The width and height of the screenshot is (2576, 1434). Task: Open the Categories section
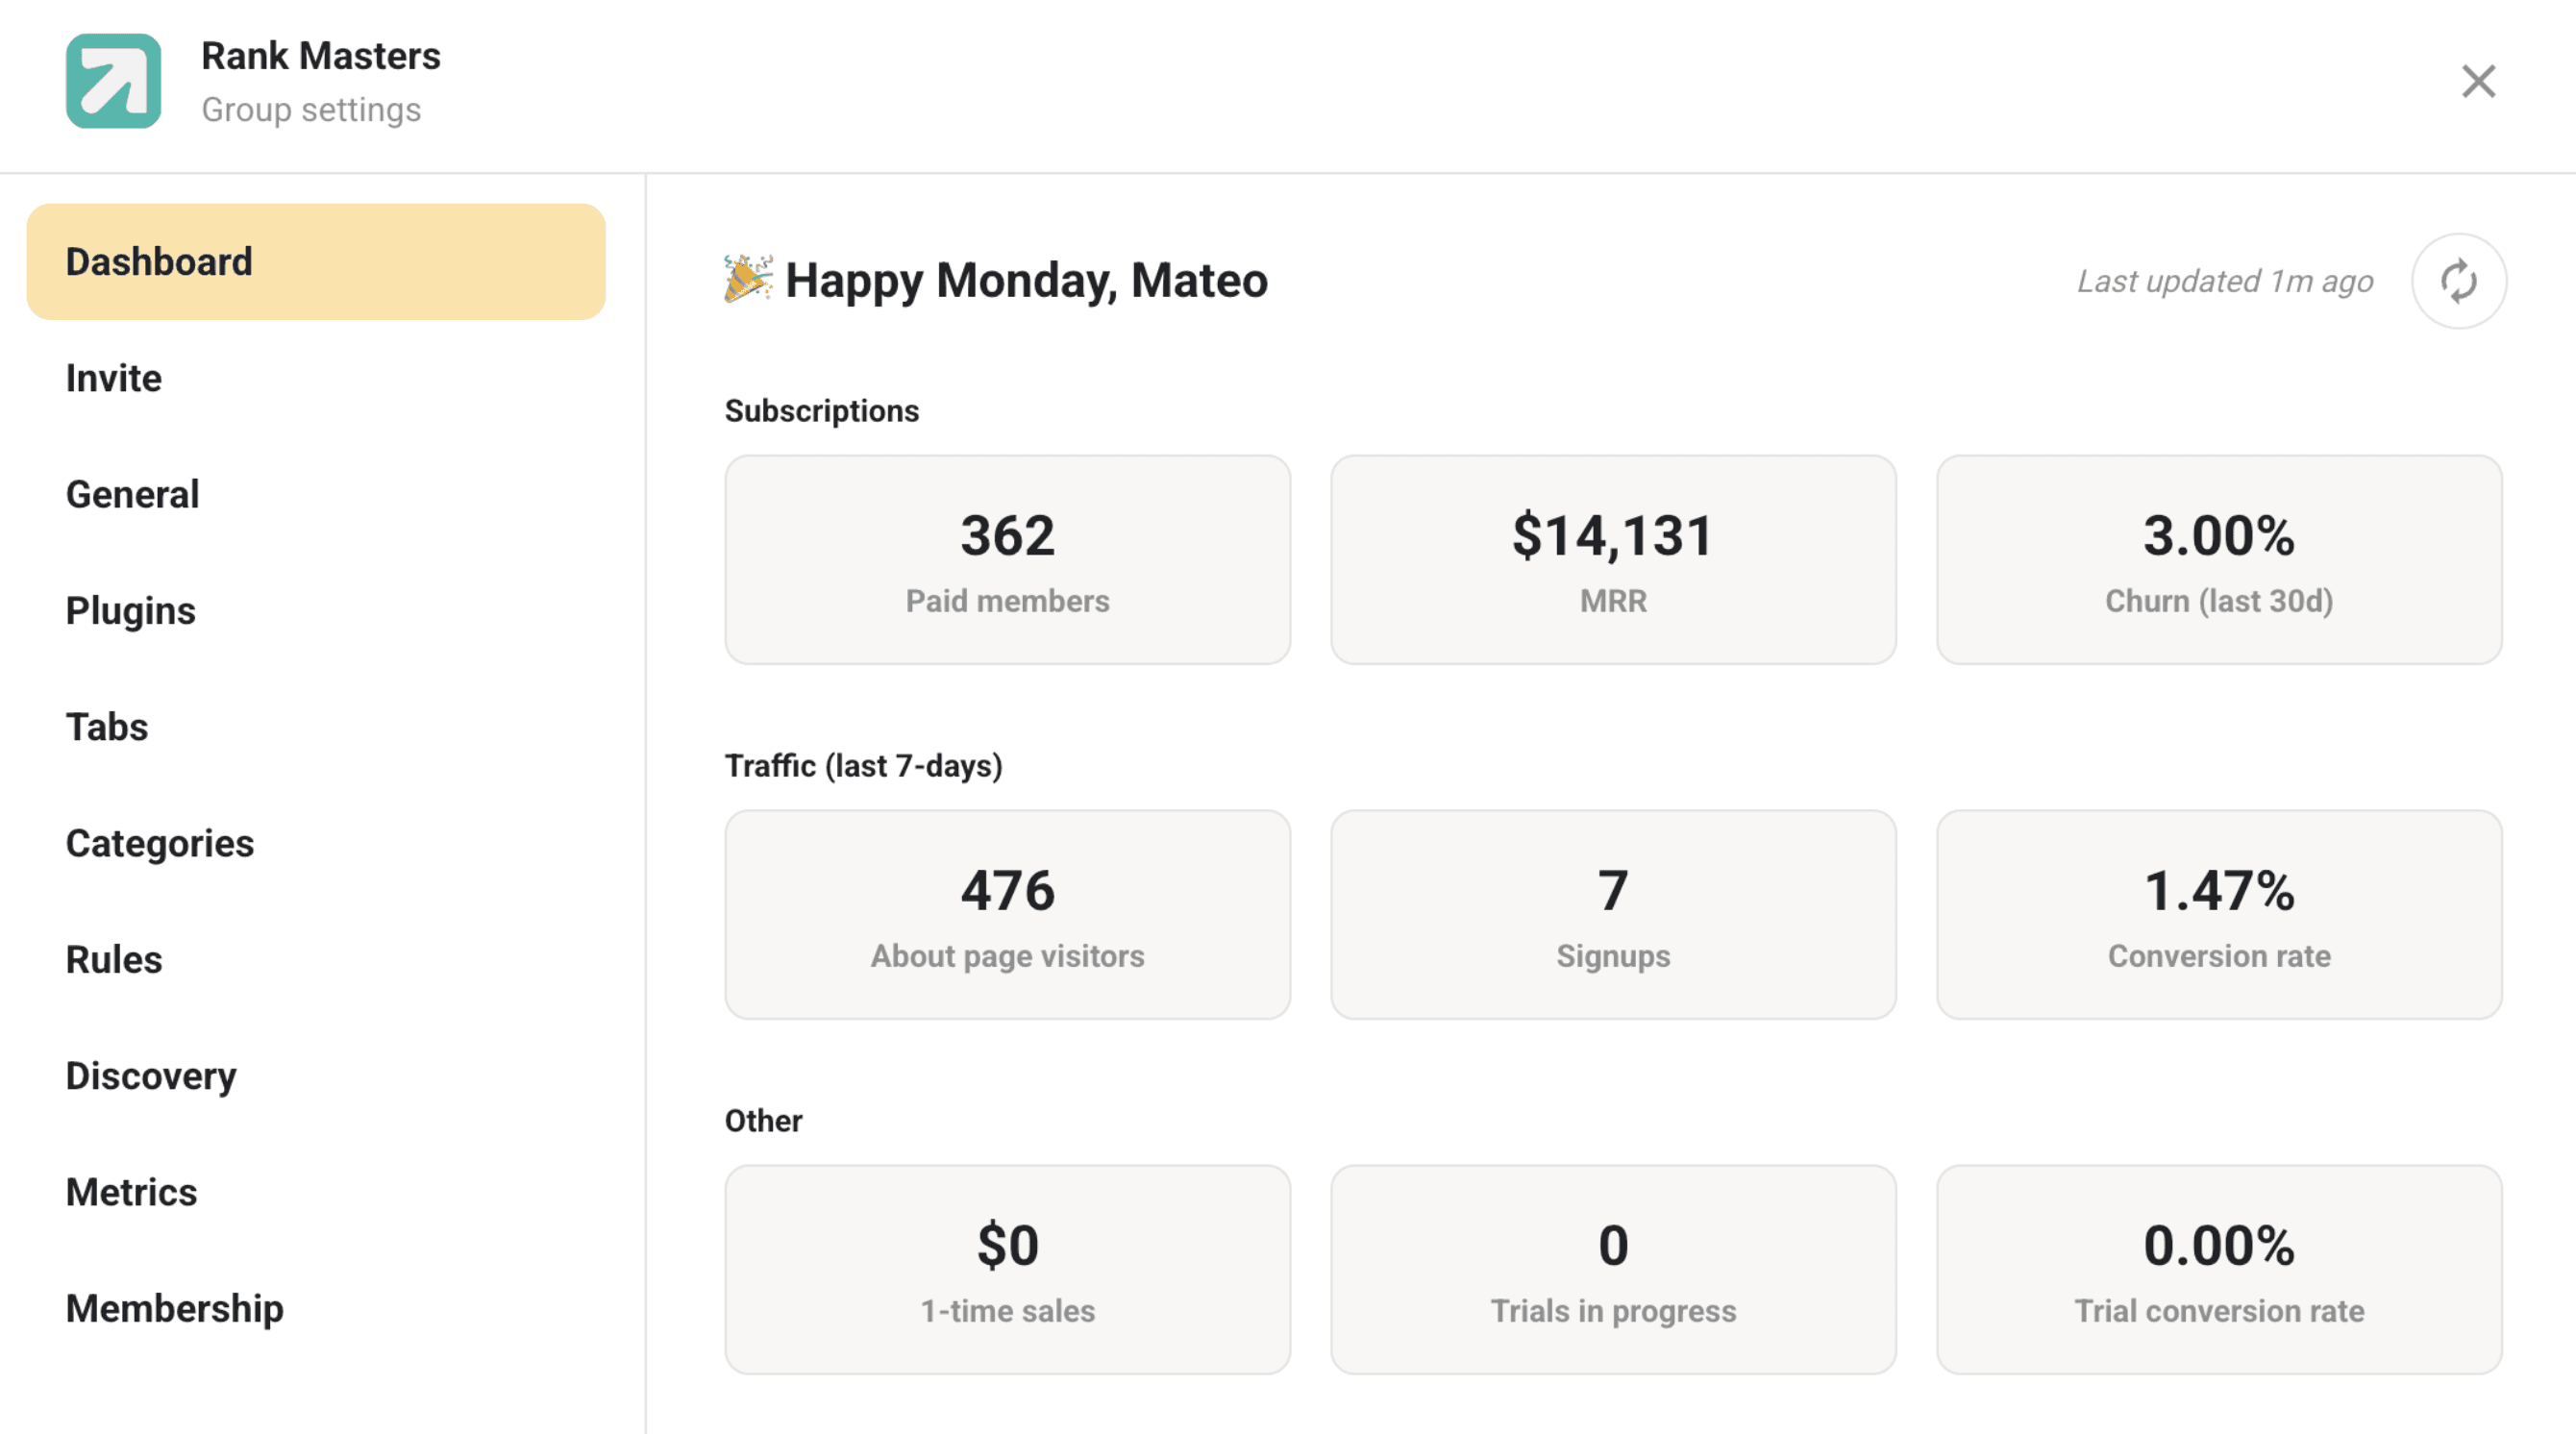click(160, 843)
